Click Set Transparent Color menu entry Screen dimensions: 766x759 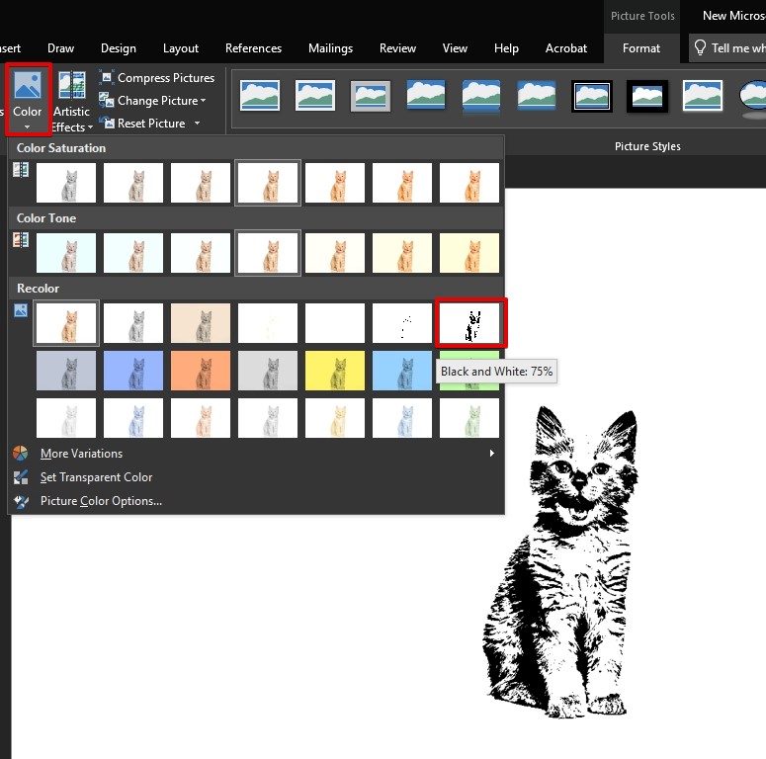click(x=96, y=477)
